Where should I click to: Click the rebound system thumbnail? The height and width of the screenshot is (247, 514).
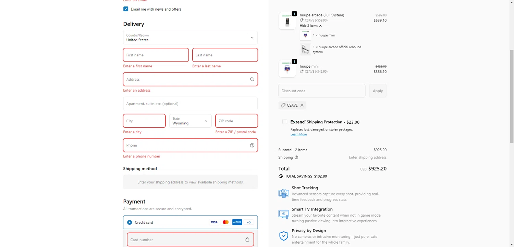pyautogui.click(x=305, y=49)
